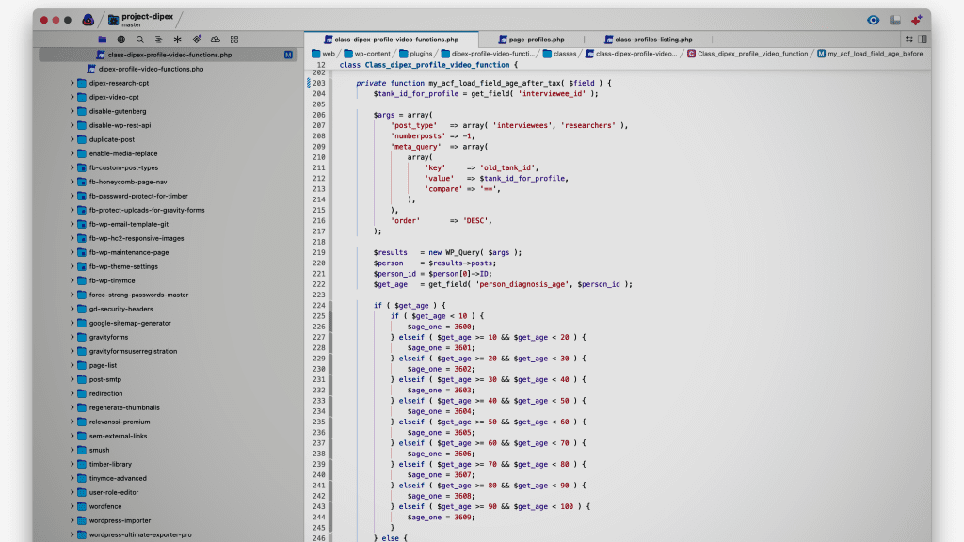964x542 pixels.
Task: Select the google-sitemap-generator folder row
Action: coord(168,324)
